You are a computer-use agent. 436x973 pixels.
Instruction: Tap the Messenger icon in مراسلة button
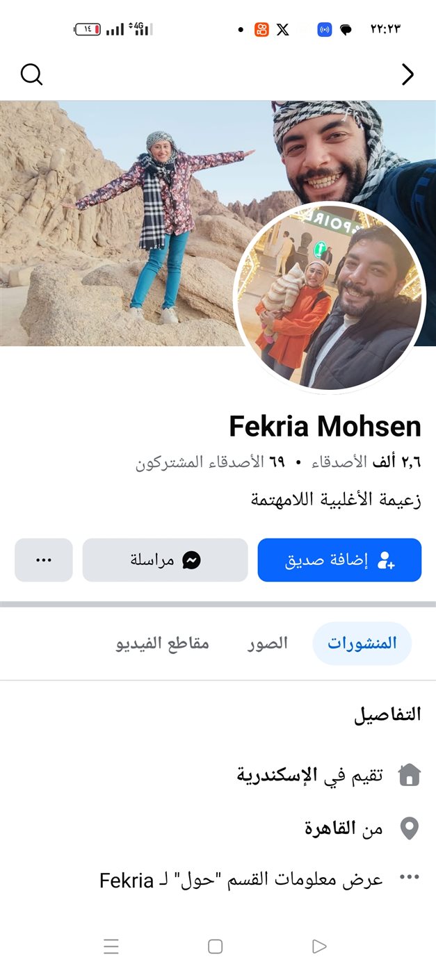pos(191,560)
